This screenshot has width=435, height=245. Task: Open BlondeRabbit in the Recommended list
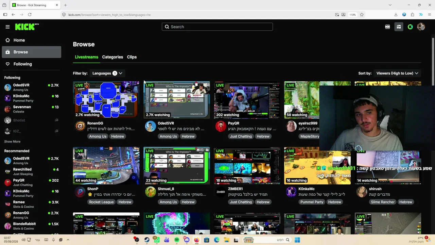point(31,226)
